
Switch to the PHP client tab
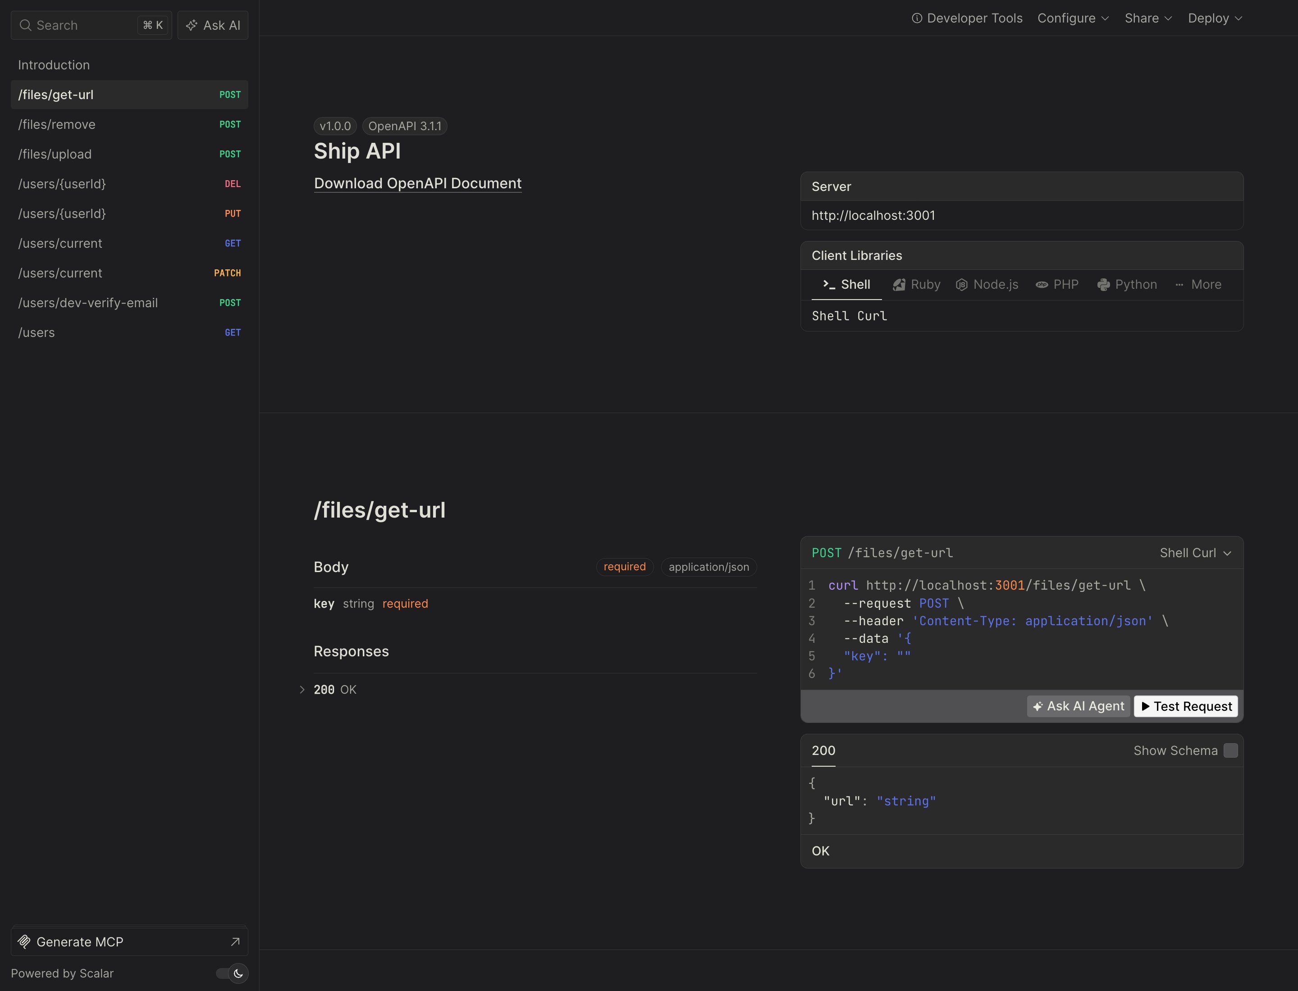[1057, 284]
